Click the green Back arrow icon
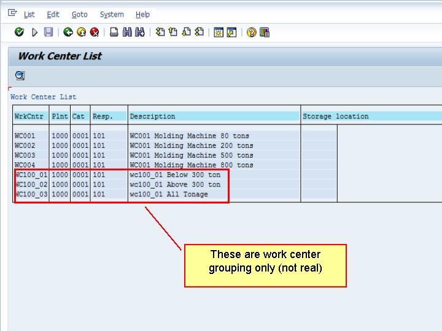The image size is (442, 331). click(68, 32)
